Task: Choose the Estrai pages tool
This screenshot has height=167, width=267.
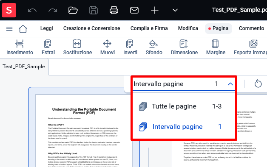Action: (48, 47)
